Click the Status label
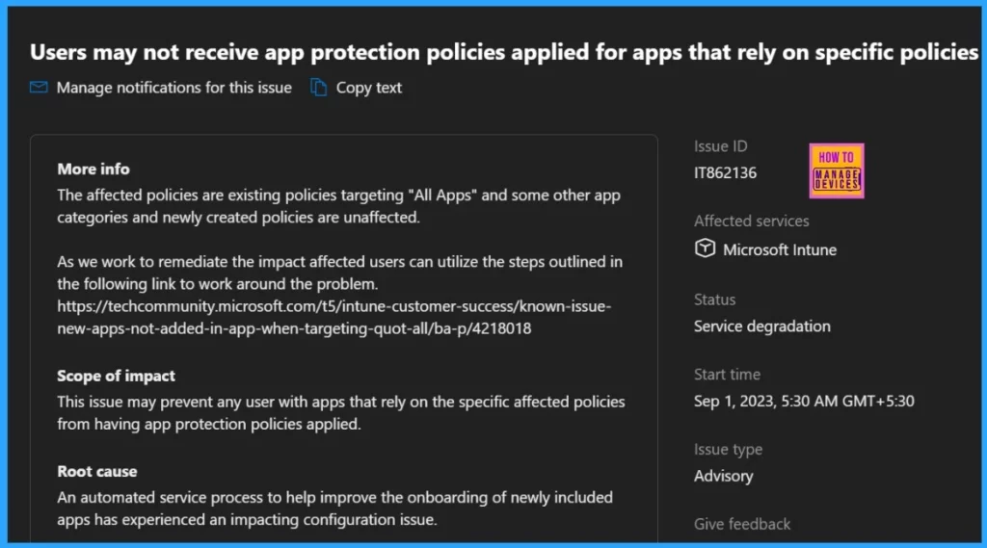Viewport: 987px width, 548px height. [x=714, y=300]
